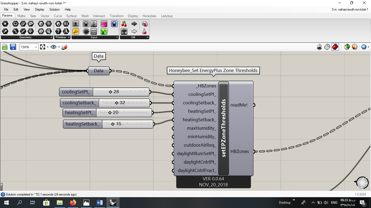Select the Vector parameter icon

5,31
